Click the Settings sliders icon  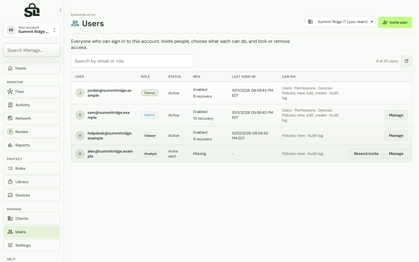coord(10,245)
